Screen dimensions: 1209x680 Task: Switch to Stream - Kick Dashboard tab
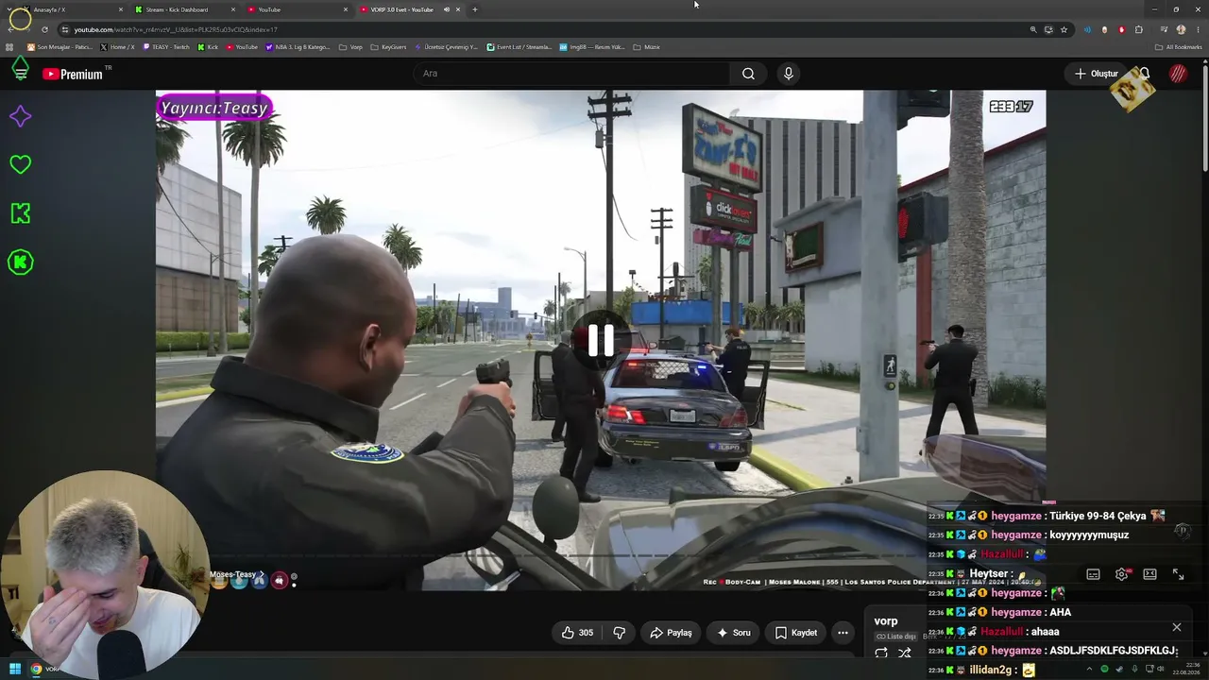[x=184, y=9]
